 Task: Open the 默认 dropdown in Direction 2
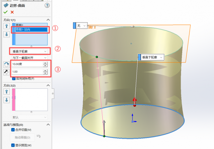30,117
